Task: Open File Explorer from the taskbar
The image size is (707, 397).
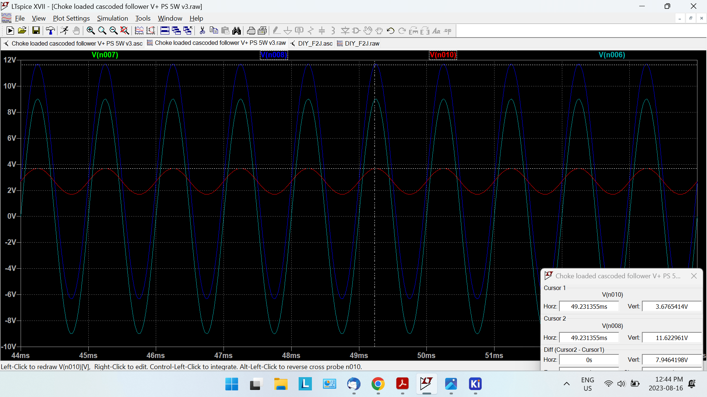Action: 281,384
